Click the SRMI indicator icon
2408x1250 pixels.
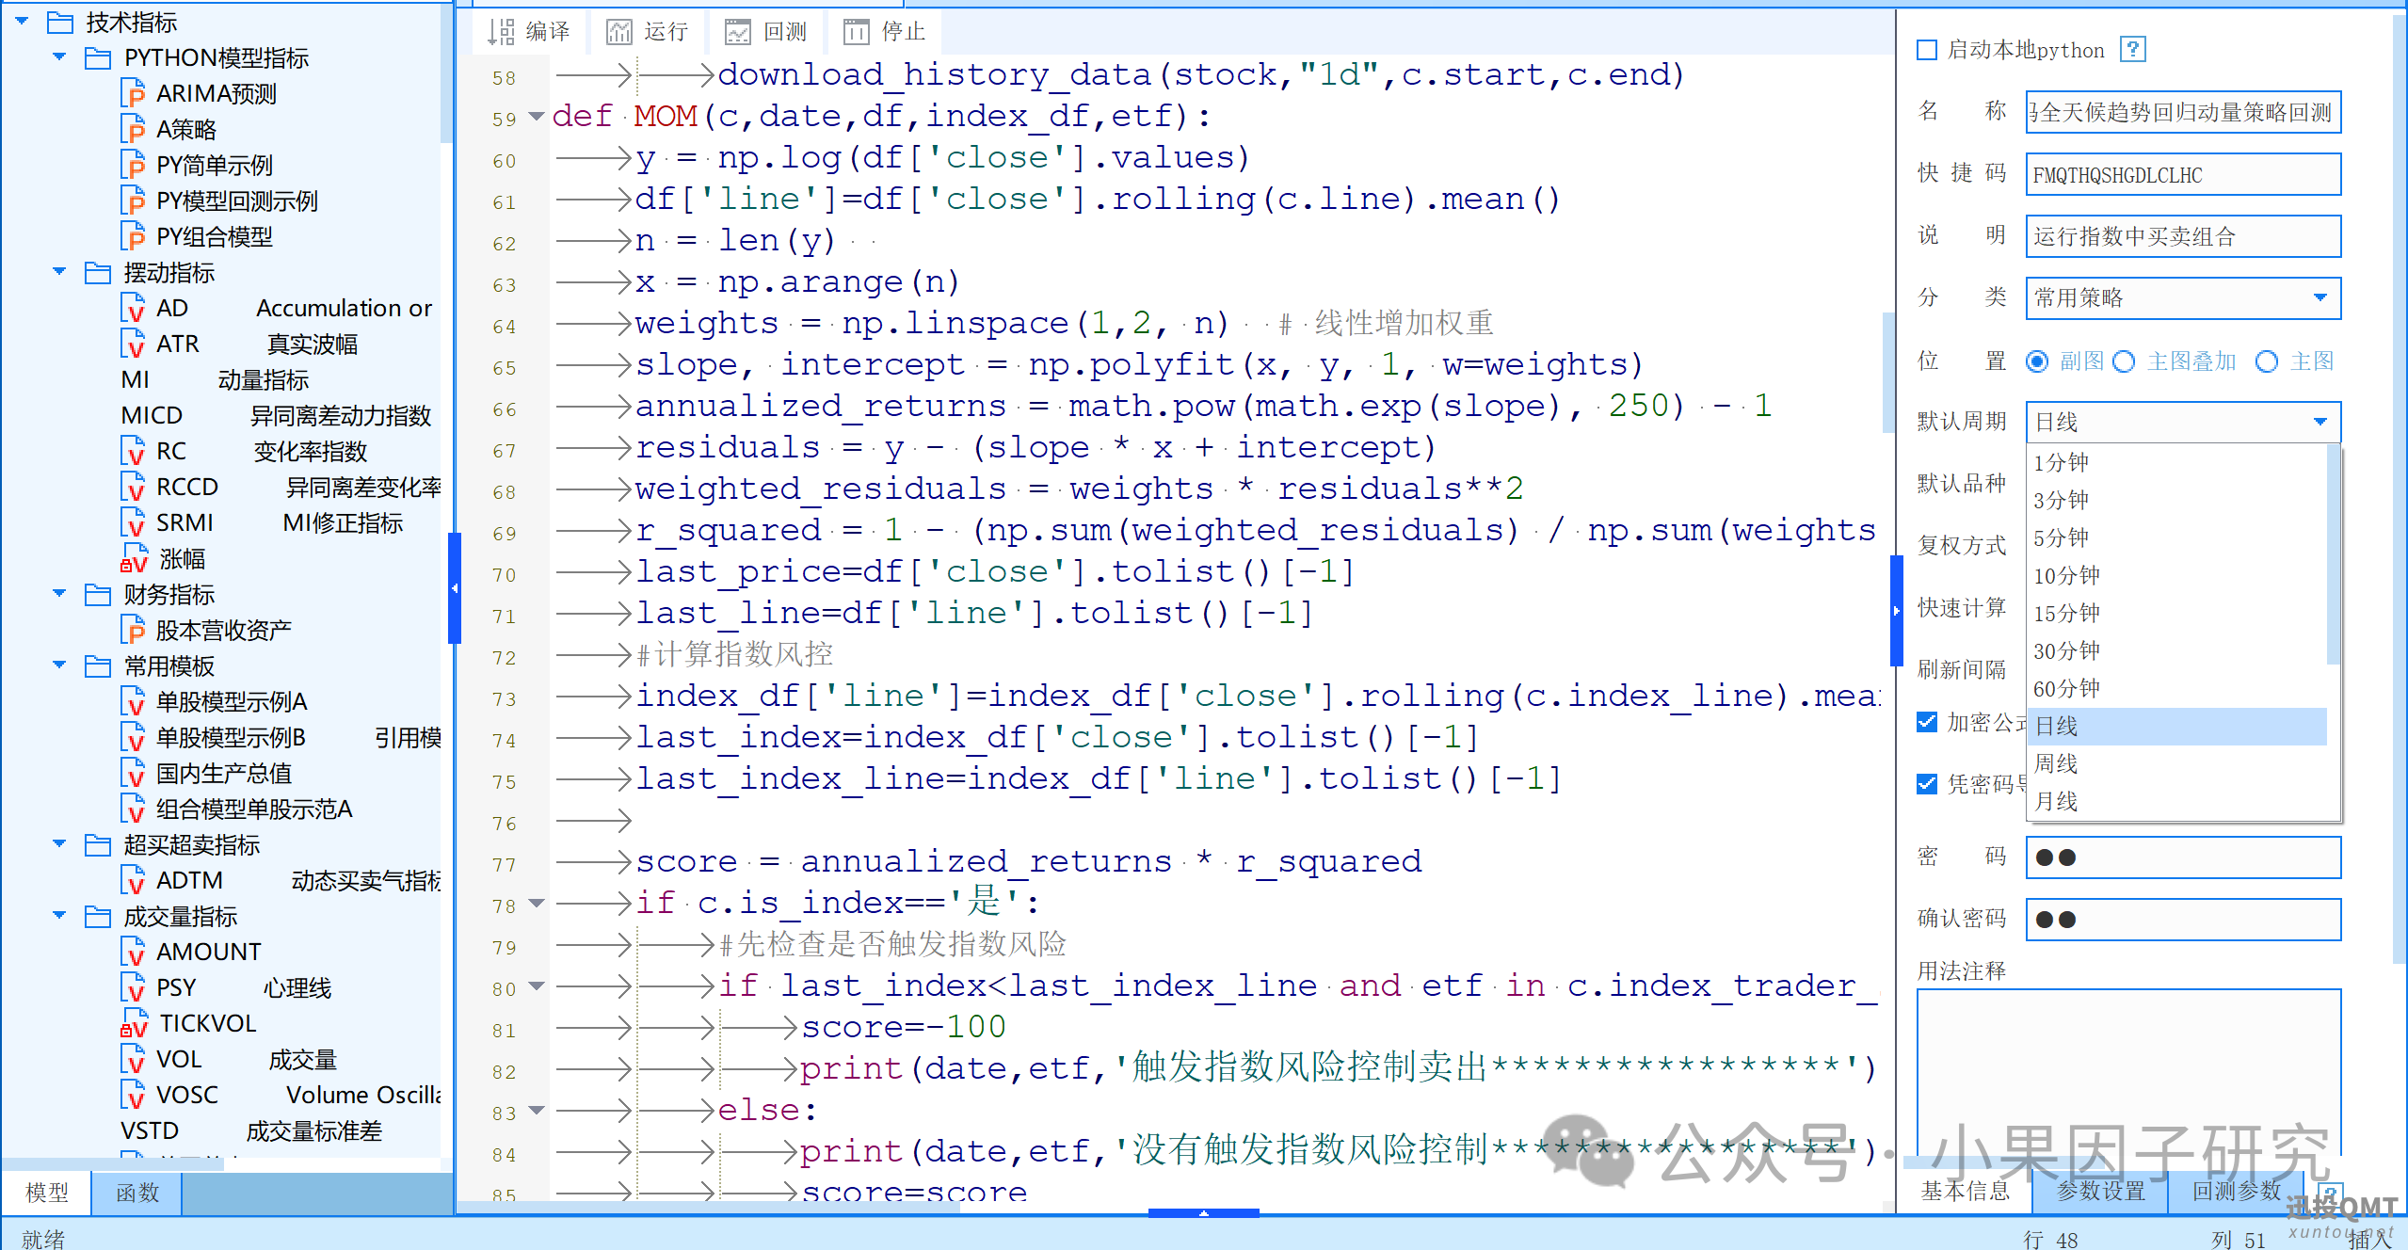coord(134,523)
